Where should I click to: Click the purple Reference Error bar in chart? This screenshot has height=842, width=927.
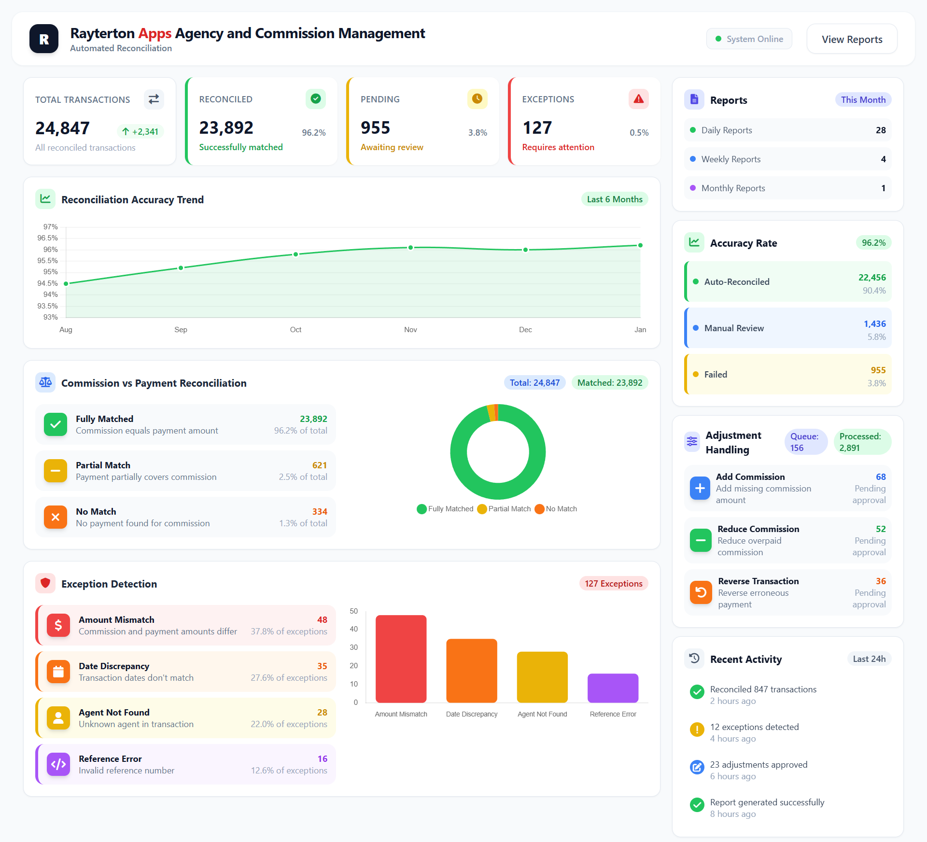pyautogui.click(x=613, y=688)
